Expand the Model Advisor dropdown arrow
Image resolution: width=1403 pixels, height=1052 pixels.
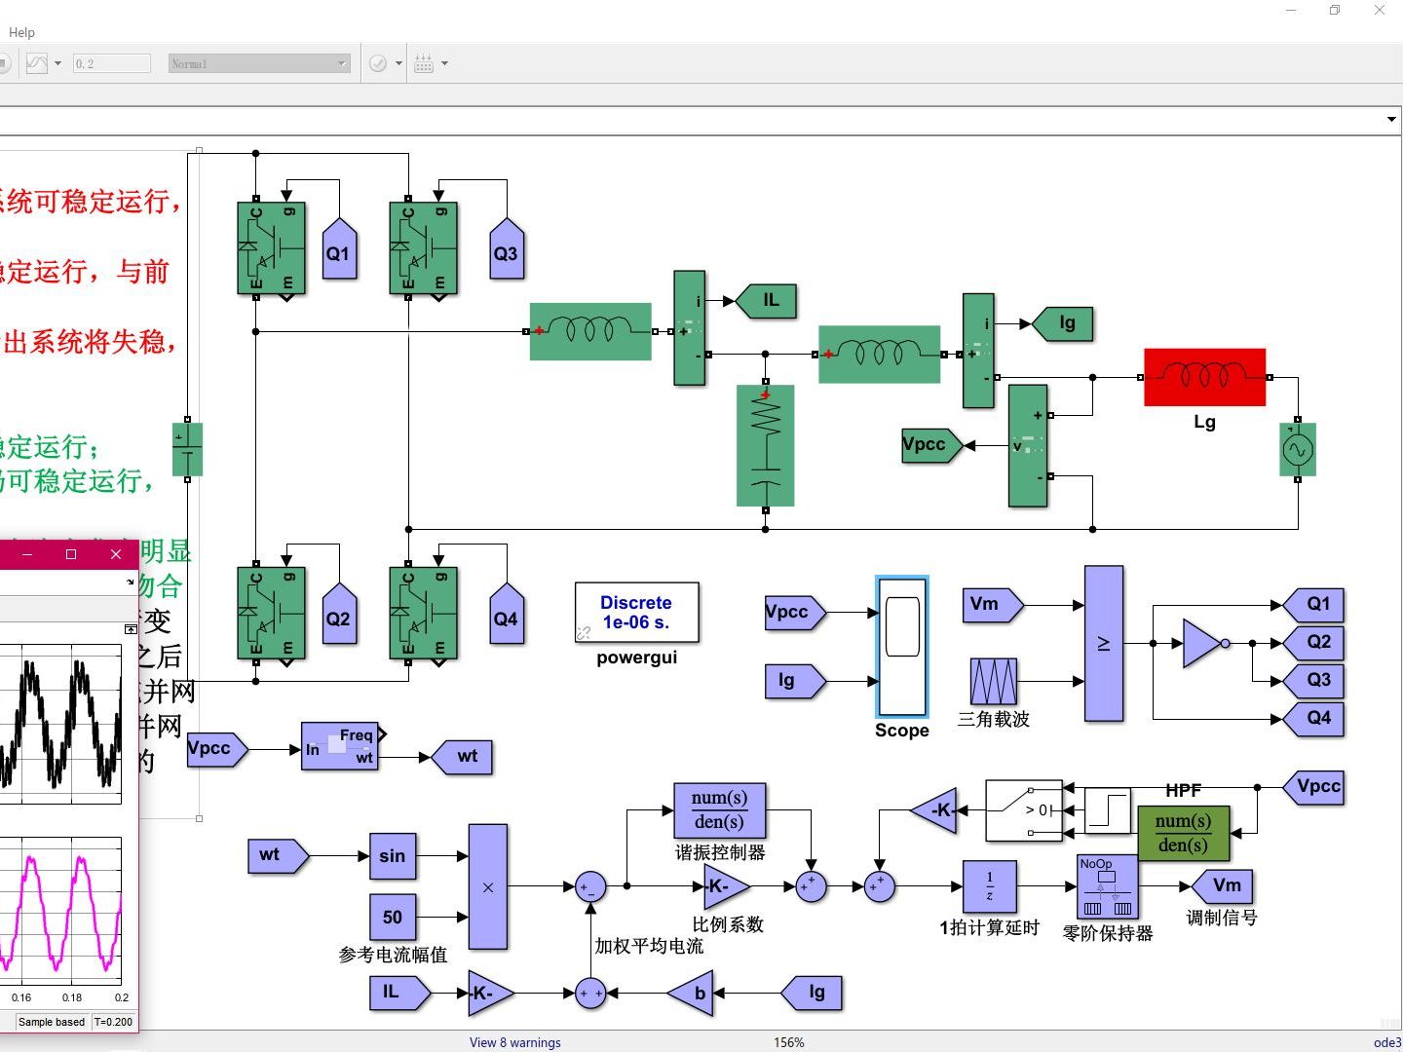pos(398,63)
